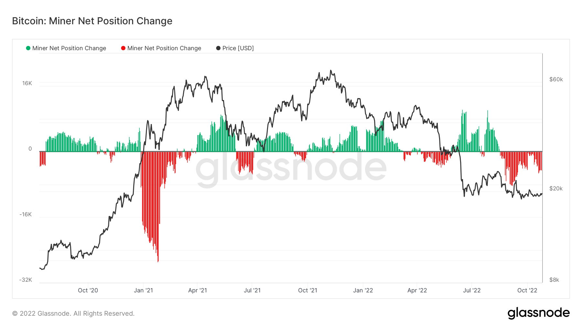Click the Jul '22 x-axis label
This screenshot has width=582, height=328.
click(472, 290)
